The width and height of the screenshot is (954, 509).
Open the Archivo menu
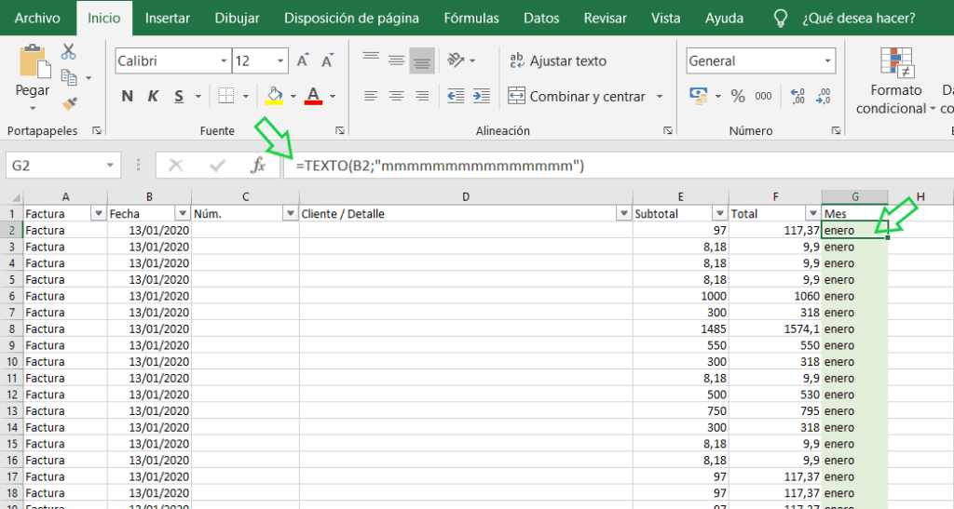pos(37,19)
